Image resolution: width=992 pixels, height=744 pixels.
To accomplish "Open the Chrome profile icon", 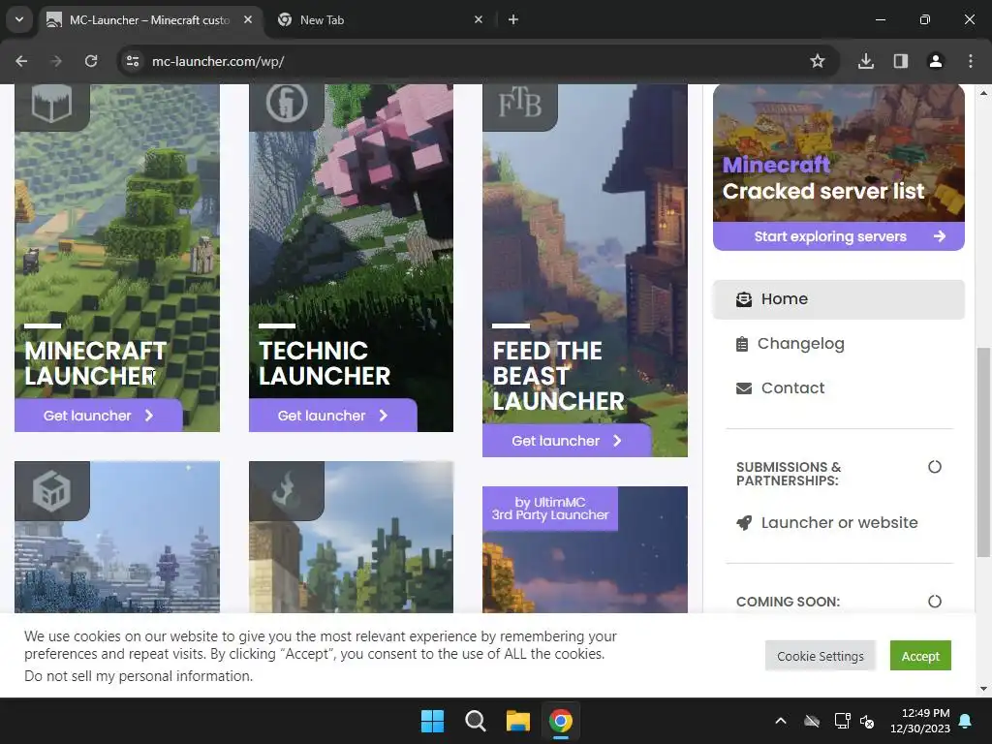I will coord(935,61).
